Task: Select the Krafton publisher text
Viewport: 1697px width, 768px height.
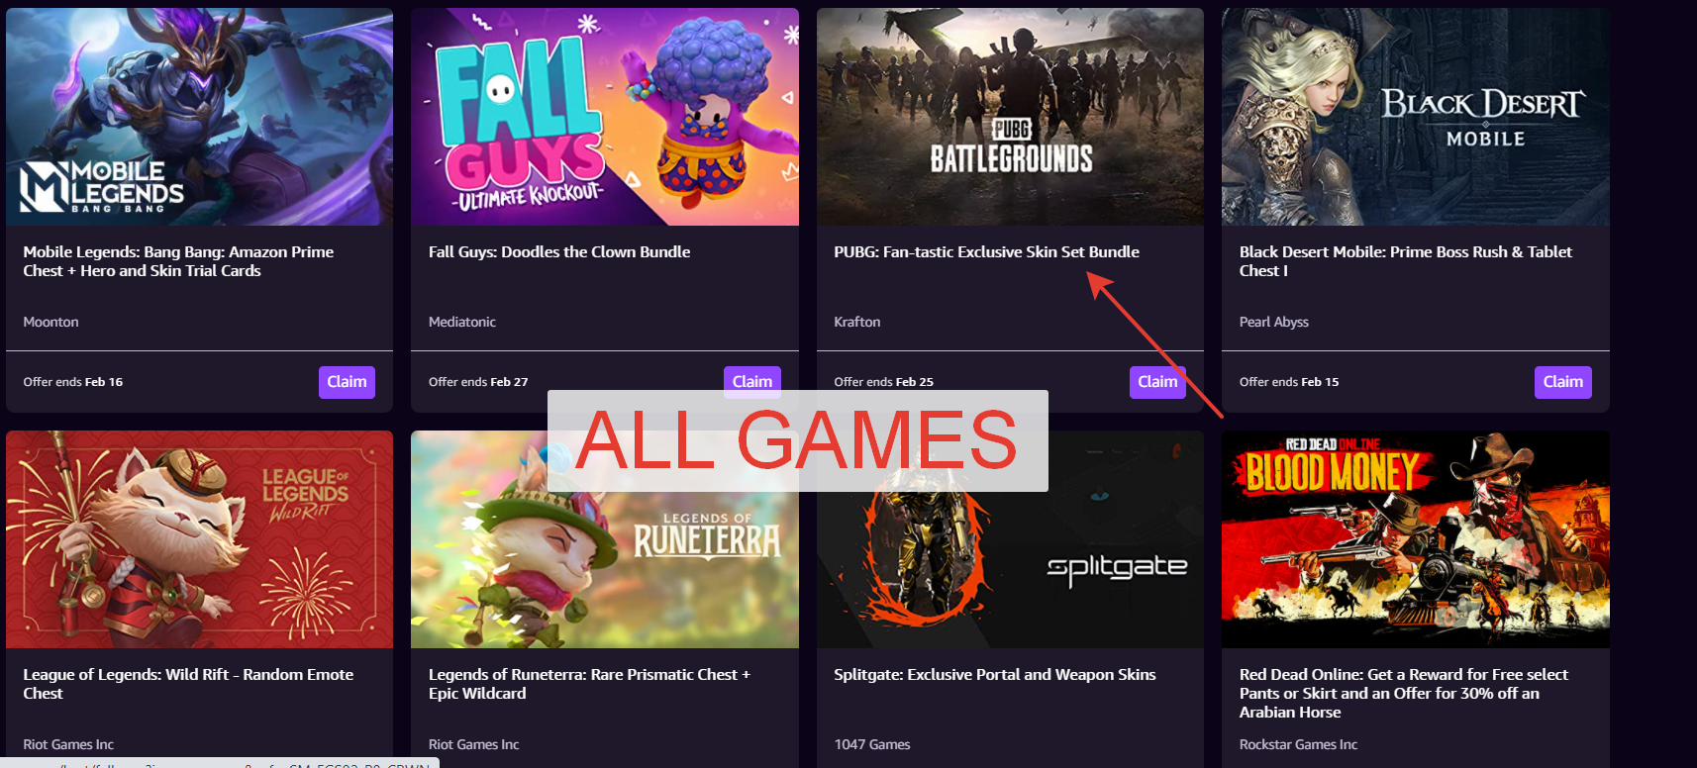Action: click(856, 323)
